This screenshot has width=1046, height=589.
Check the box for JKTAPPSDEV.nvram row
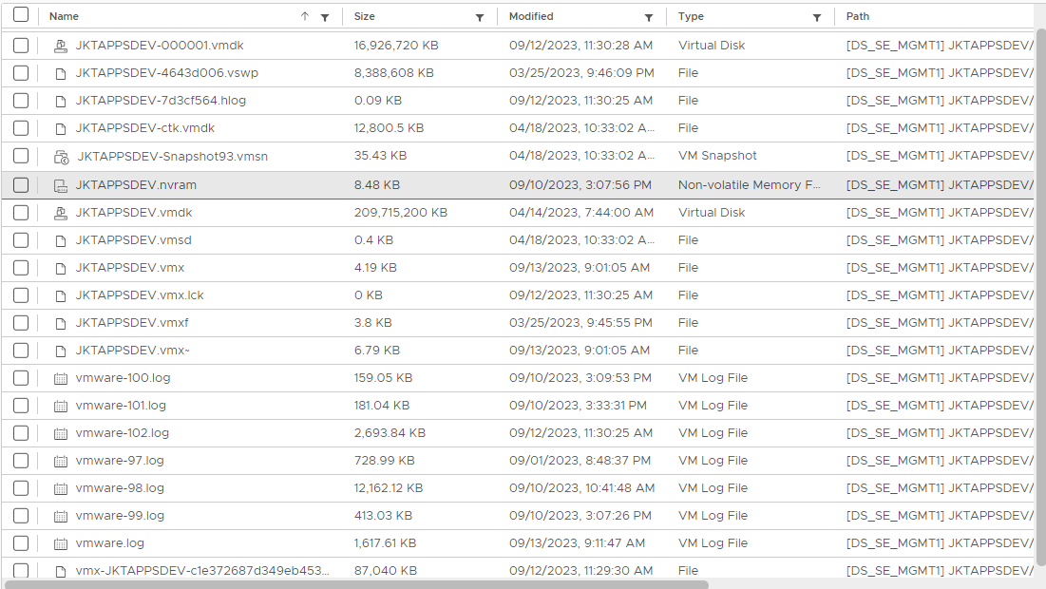tap(21, 185)
